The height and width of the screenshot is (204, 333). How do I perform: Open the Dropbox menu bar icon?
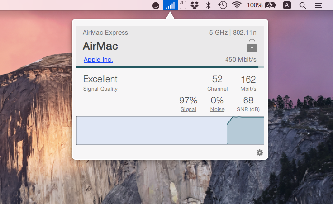click(195, 5)
